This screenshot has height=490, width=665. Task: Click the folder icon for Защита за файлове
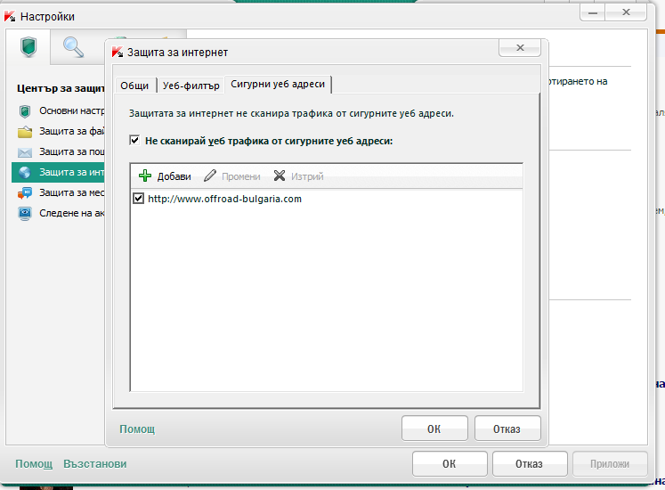click(x=25, y=132)
